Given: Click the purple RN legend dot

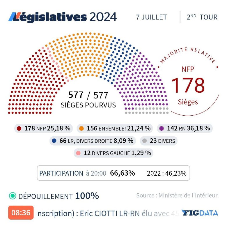Looking at the screenshot, I should click(162, 128).
